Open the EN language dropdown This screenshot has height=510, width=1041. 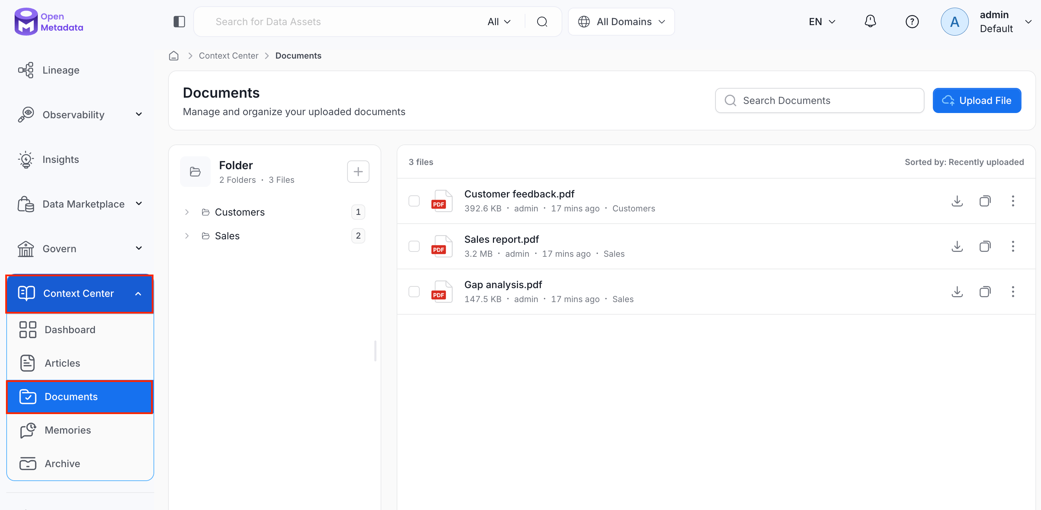click(x=822, y=22)
